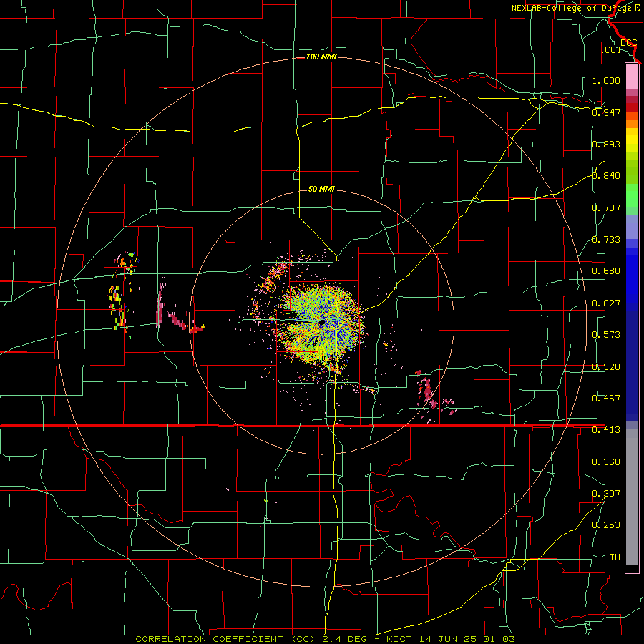This screenshot has width=644, height=644.
Task: Pick the light pink swatch atop the color bar
Action: pyautogui.click(x=632, y=76)
